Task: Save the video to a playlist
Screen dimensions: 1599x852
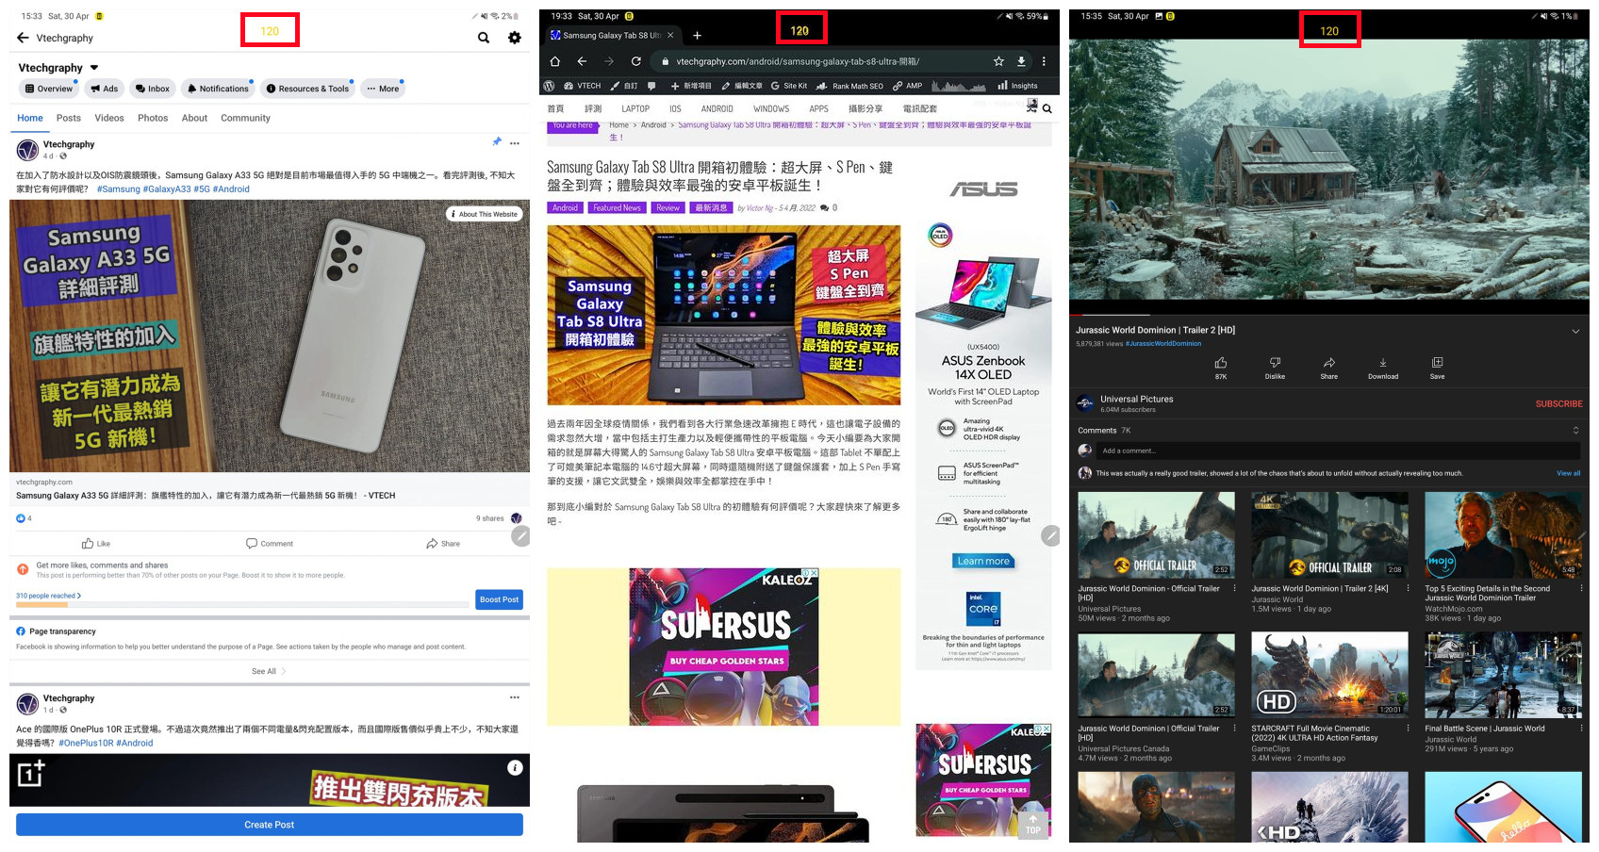Action: 1437,368
